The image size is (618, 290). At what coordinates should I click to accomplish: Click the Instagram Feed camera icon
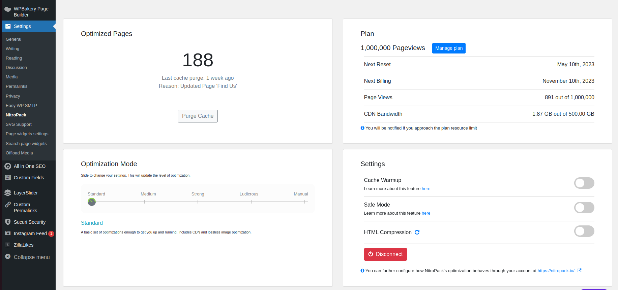coord(8,233)
